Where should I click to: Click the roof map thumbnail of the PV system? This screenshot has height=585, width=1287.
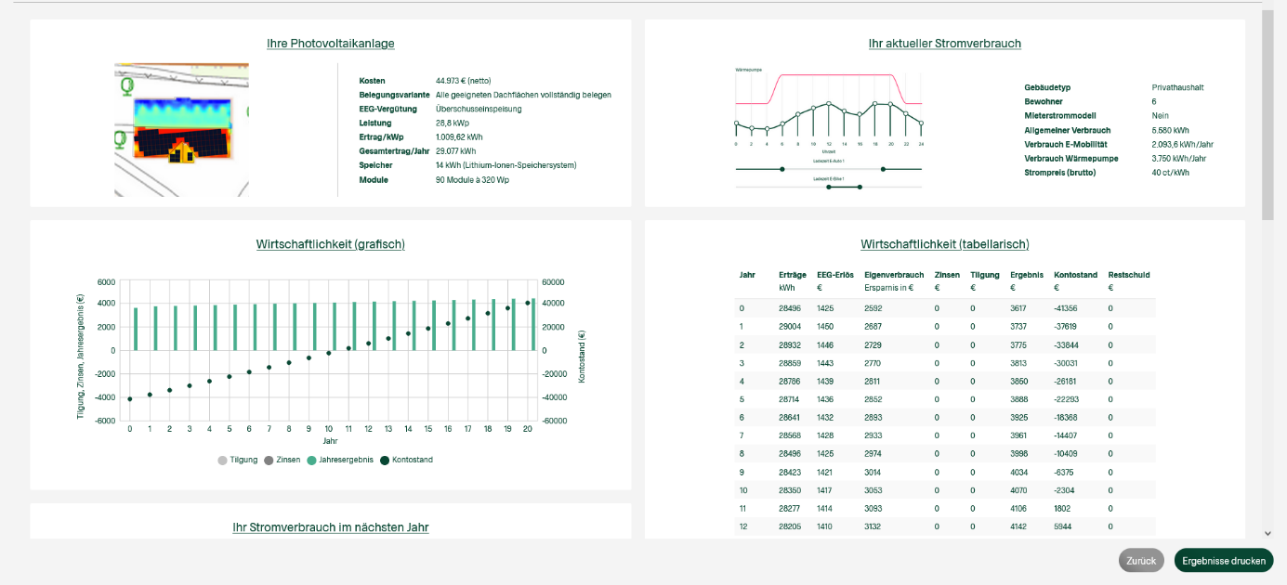(182, 130)
